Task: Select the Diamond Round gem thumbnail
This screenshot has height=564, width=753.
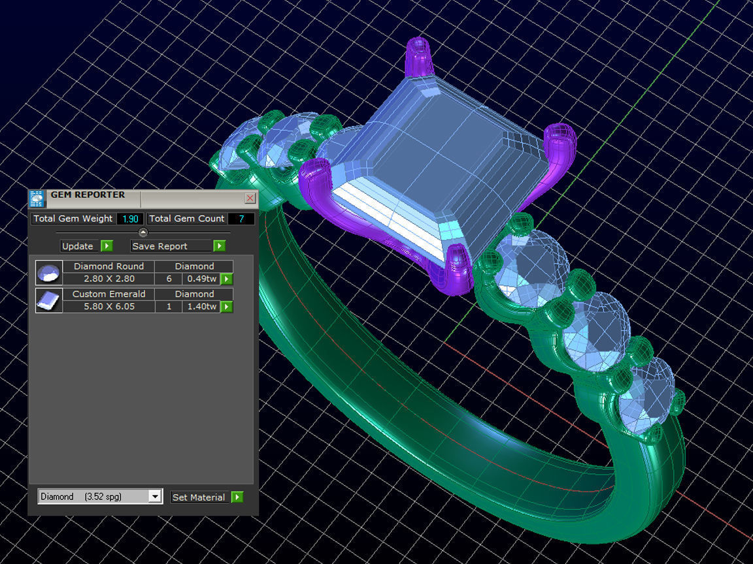Action: point(49,273)
